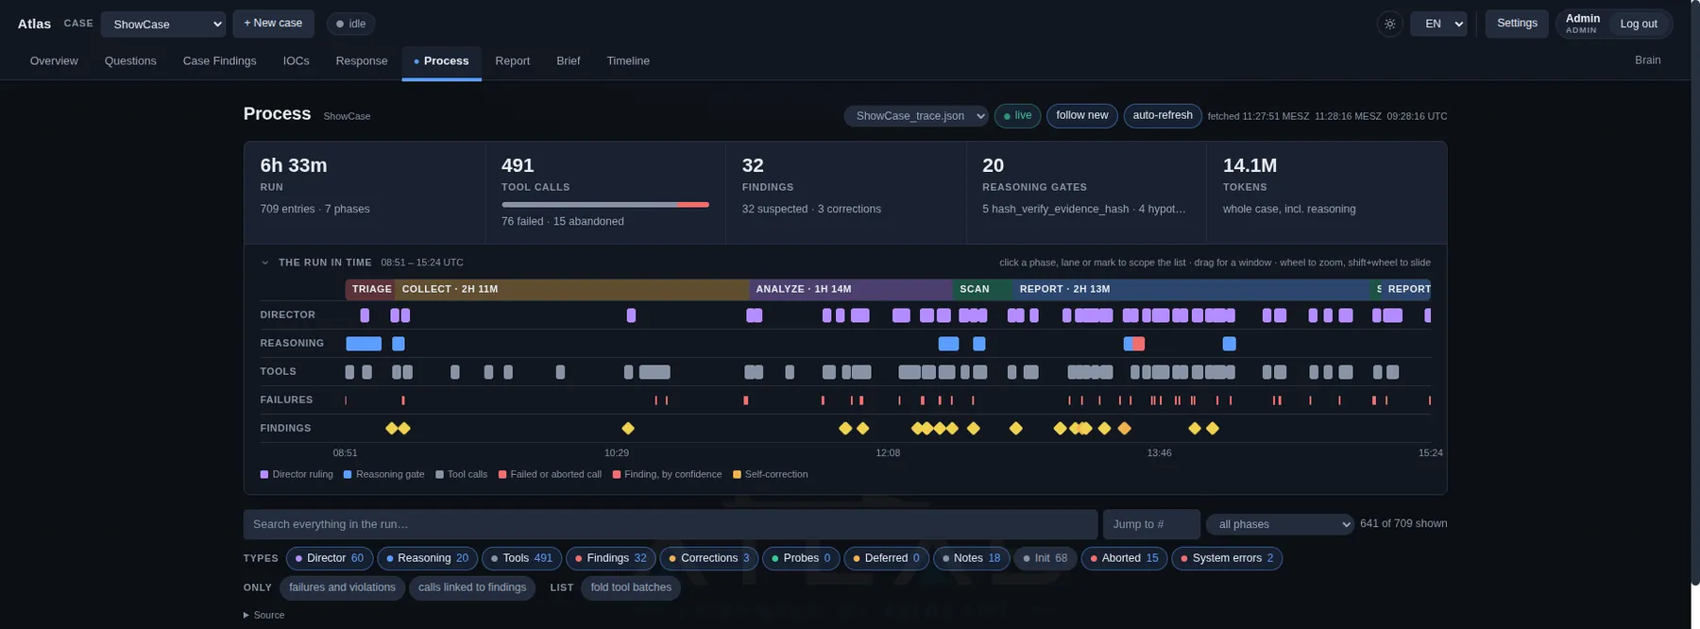Switch to the Response tab
The height and width of the screenshot is (629, 1700).
(x=362, y=60)
